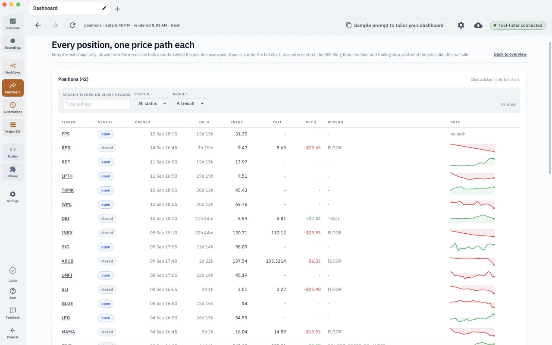The height and width of the screenshot is (345, 552).
Task: Rename tab with the pencil icon
Action: (x=104, y=8)
